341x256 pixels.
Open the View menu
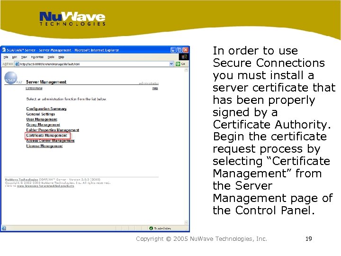pos(24,57)
